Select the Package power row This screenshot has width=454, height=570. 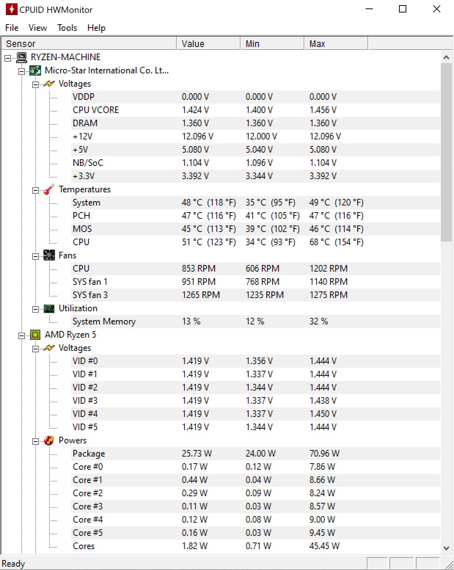[256, 454]
